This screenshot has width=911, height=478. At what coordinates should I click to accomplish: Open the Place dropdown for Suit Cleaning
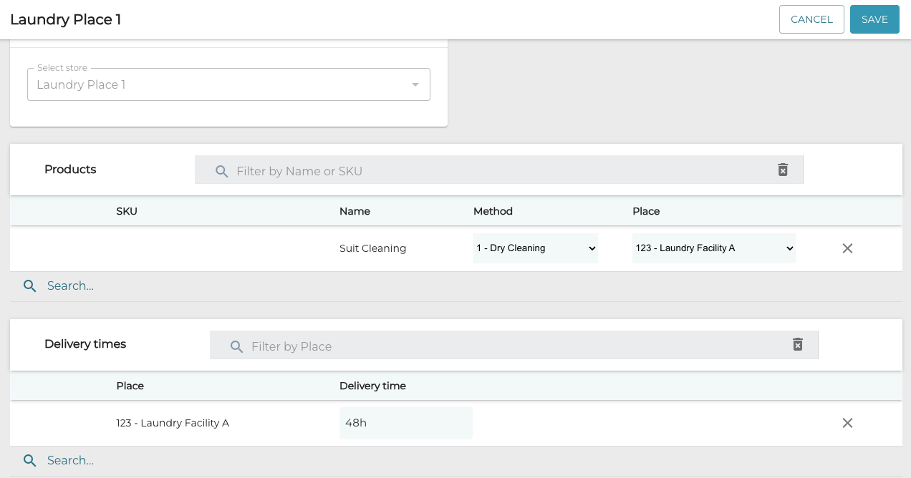(x=713, y=248)
